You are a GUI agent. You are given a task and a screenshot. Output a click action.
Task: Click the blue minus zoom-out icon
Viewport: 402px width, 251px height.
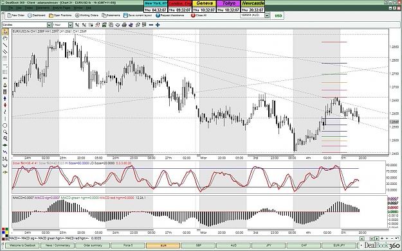[x=151, y=25]
